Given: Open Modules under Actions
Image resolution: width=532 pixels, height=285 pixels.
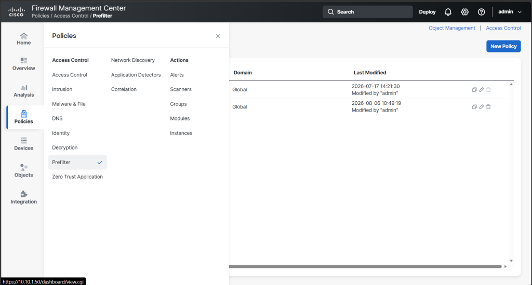Looking at the screenshot, I should pyautogui.click(x=180, y=118).
